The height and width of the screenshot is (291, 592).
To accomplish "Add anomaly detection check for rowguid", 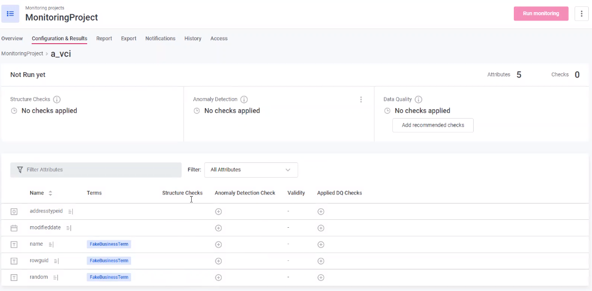I will click(219, 261).
